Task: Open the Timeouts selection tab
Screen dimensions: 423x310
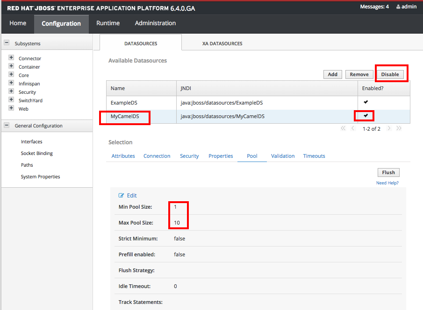Action: click(314, 156)
